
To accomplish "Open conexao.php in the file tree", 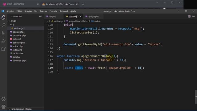I will (19, 43).
